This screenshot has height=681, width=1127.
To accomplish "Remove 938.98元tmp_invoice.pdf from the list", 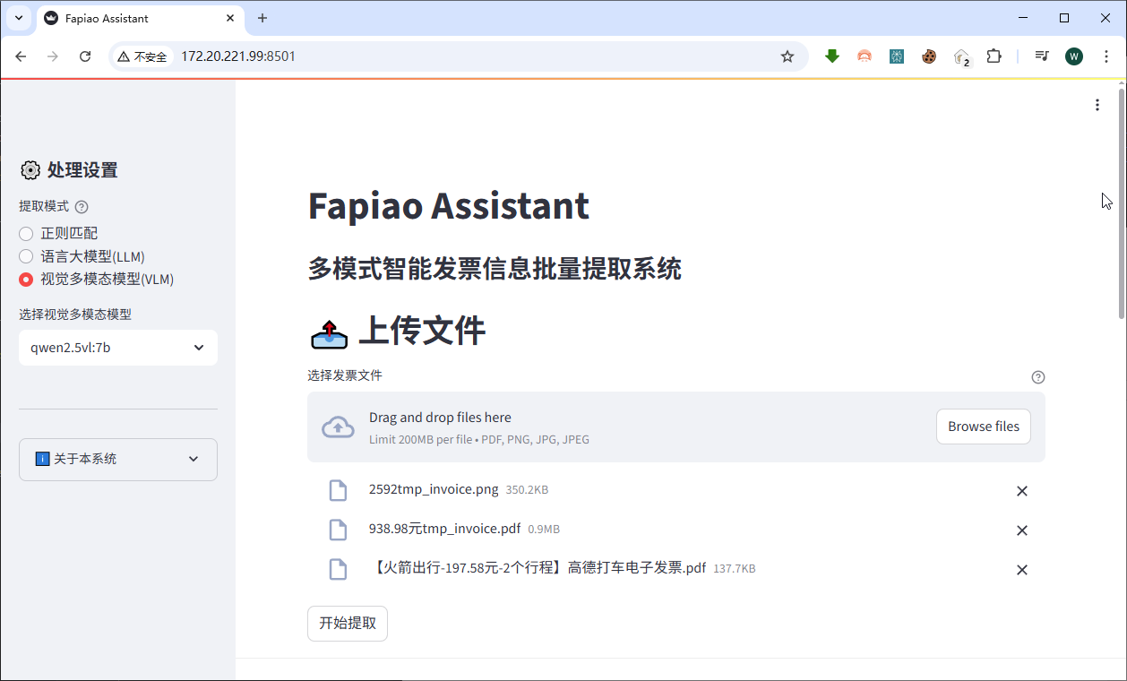I will click(1021, 530).
